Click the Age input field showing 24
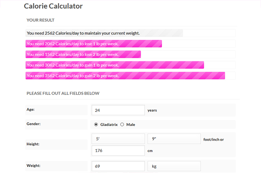This screenshot has height=173, width=261. coord(118,110)
